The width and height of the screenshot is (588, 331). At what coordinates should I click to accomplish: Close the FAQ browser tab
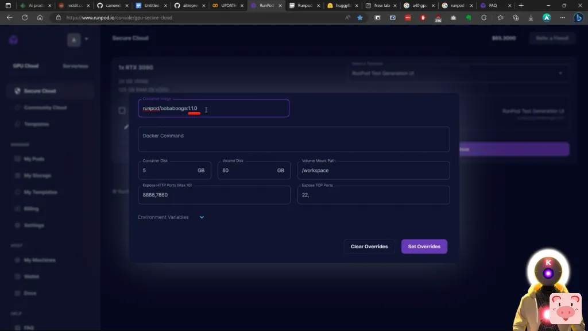tap(510, 6)
